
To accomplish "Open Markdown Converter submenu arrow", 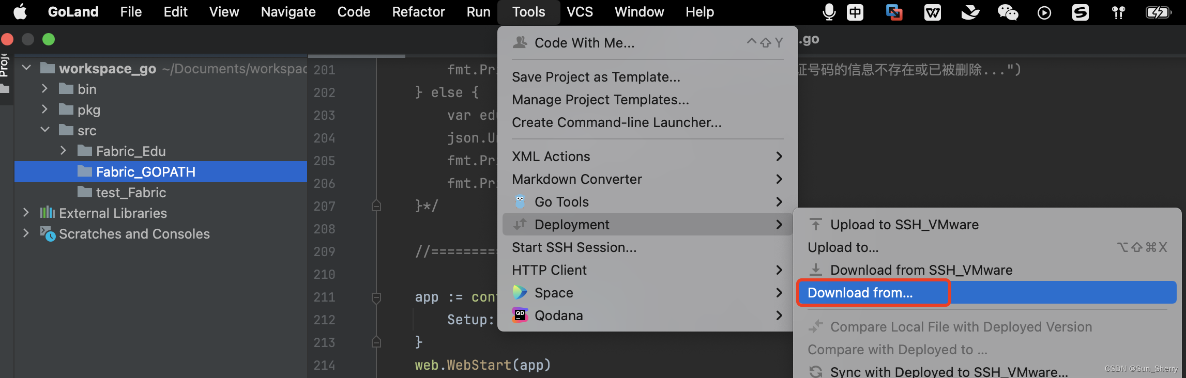I will (779, 179).
